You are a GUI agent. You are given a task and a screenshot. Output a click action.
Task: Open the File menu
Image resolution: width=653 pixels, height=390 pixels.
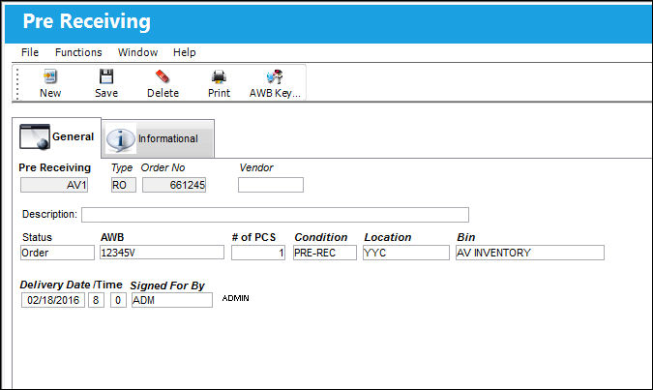pos(30,52)
